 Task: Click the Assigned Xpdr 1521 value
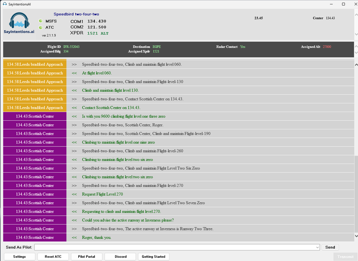coord(156,52)
